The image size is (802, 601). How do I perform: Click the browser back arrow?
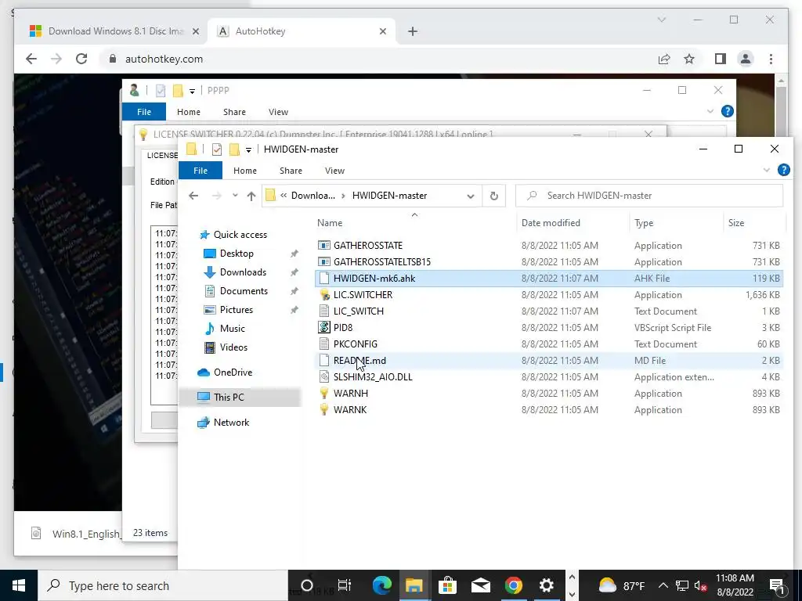31,59
